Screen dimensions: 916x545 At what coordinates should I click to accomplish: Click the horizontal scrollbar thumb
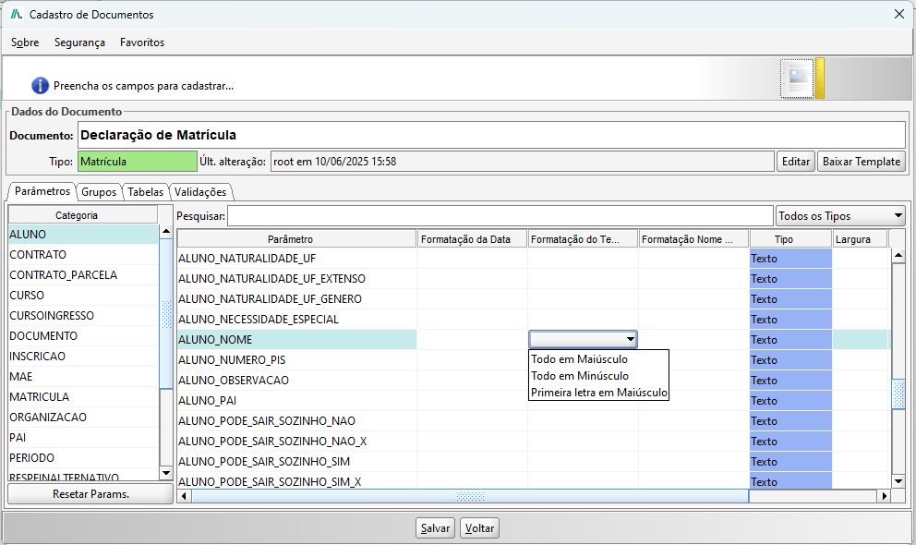(470, 496)
